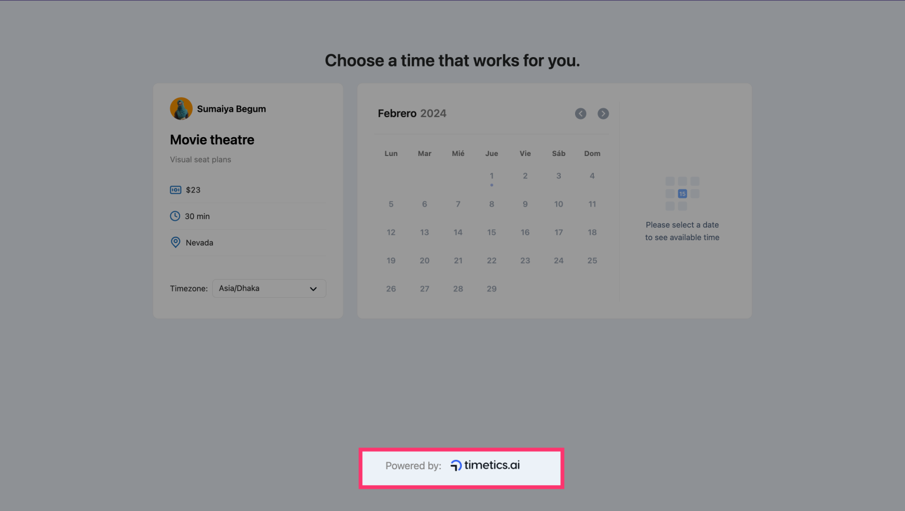Select February 1 on the calendar
Viewport: 905px width, 511px height.
click(491, 175)
